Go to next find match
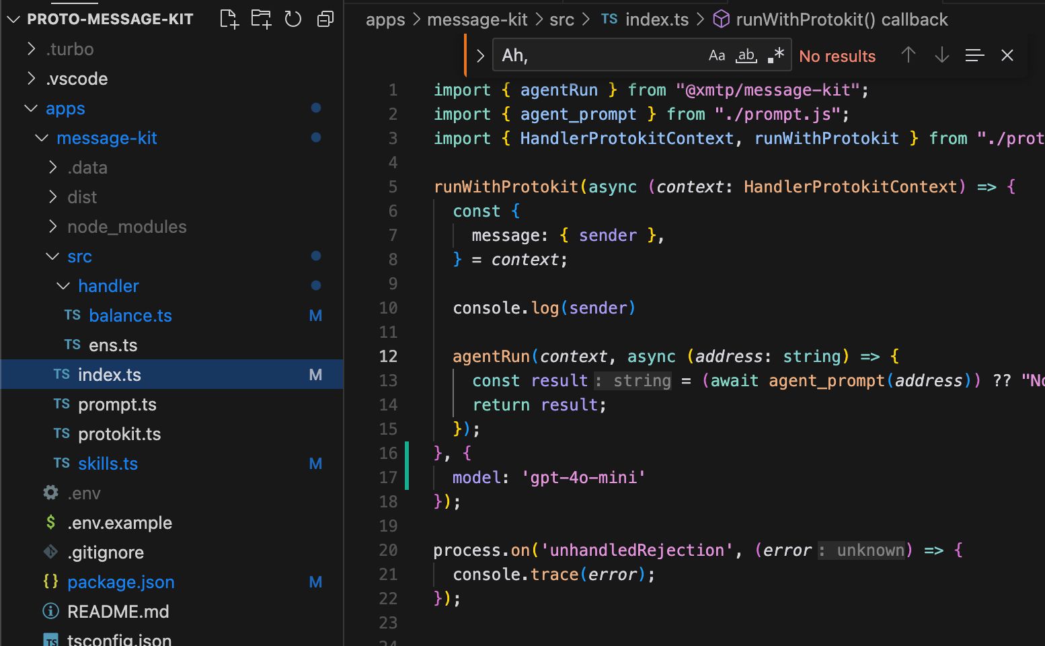Screen dimensions: 1045x646 click(x=942, y=55)
